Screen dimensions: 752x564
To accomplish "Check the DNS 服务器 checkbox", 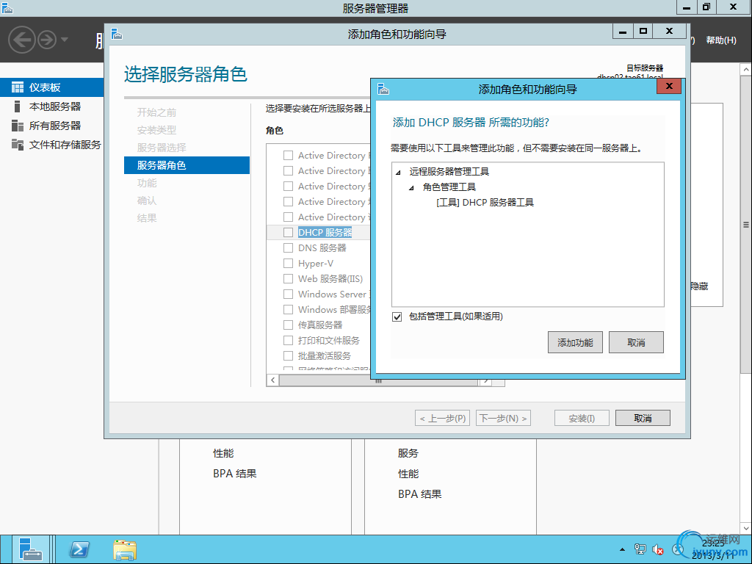I will (x=288, y=248).
